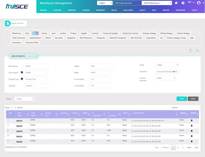205x157 pixels.
Task: Click the upload icon above form
Action: pyautogui.click(x=191, y=51)
